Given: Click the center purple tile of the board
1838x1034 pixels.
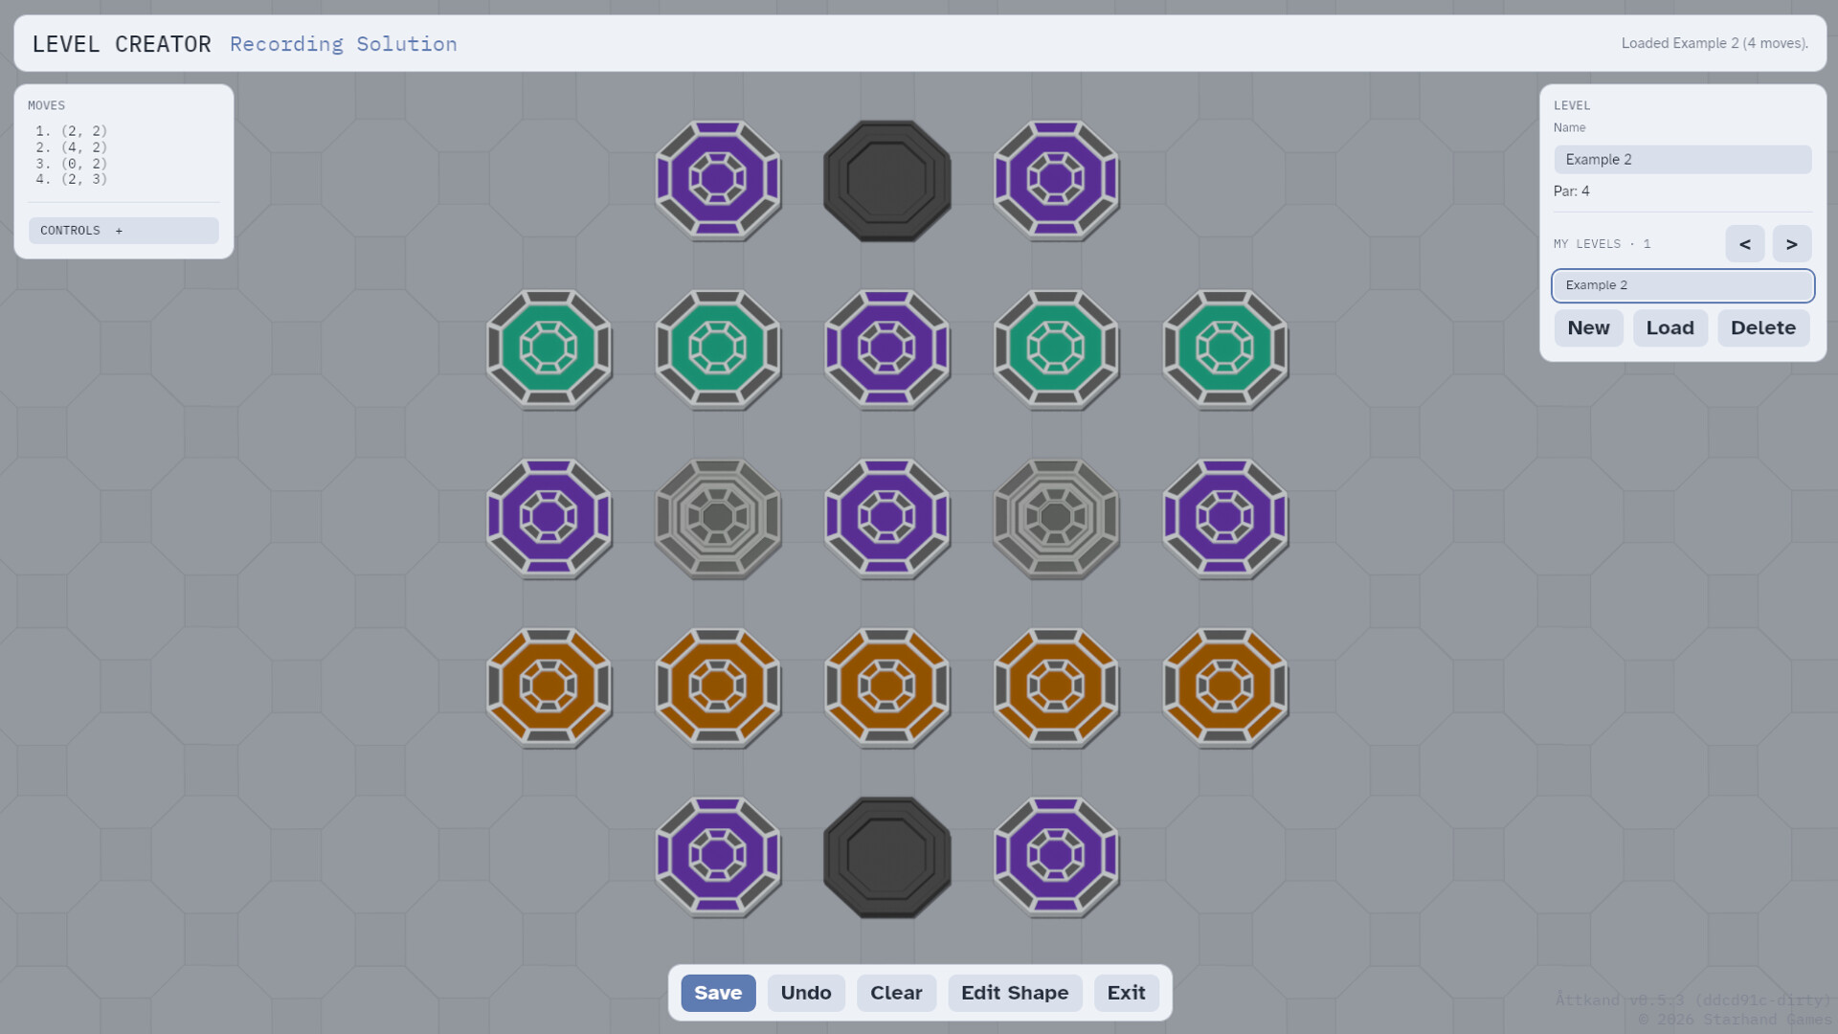Looking at the screenshot, I should pyautogui.click(x=887, y=518).
